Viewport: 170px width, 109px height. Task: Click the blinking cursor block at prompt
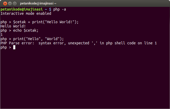point(14,47)
